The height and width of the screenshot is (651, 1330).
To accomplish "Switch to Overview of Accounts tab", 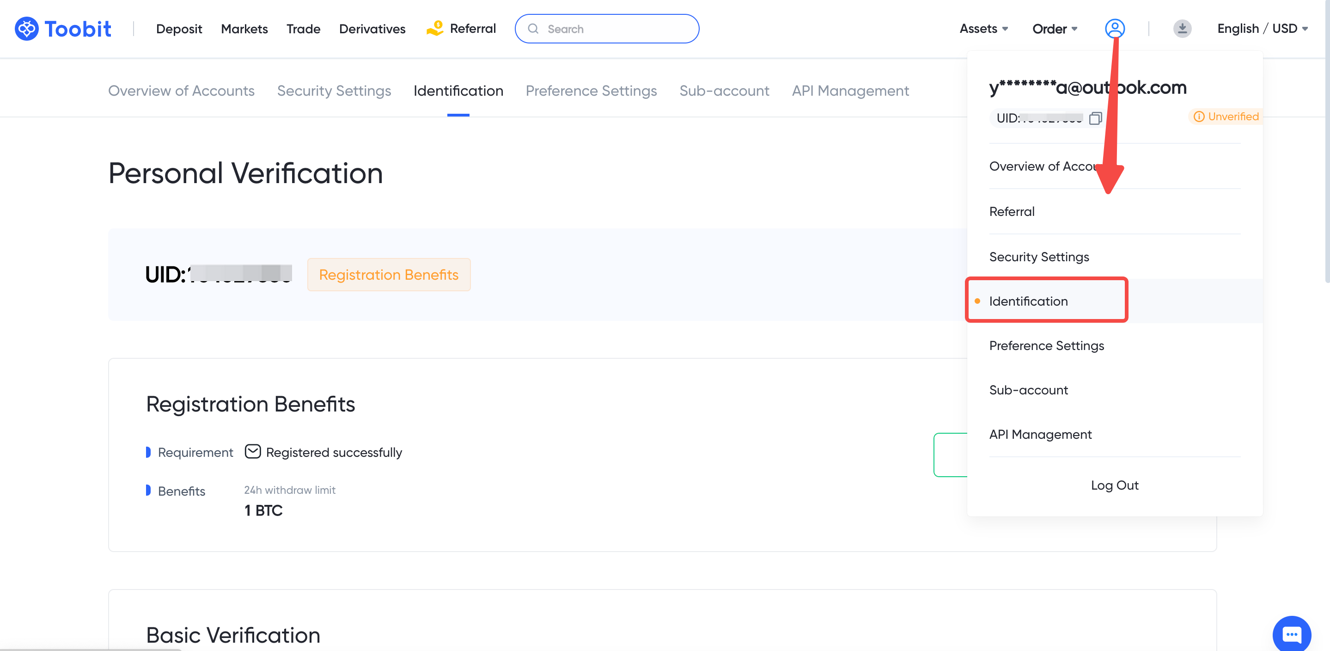I will (181, 91).
